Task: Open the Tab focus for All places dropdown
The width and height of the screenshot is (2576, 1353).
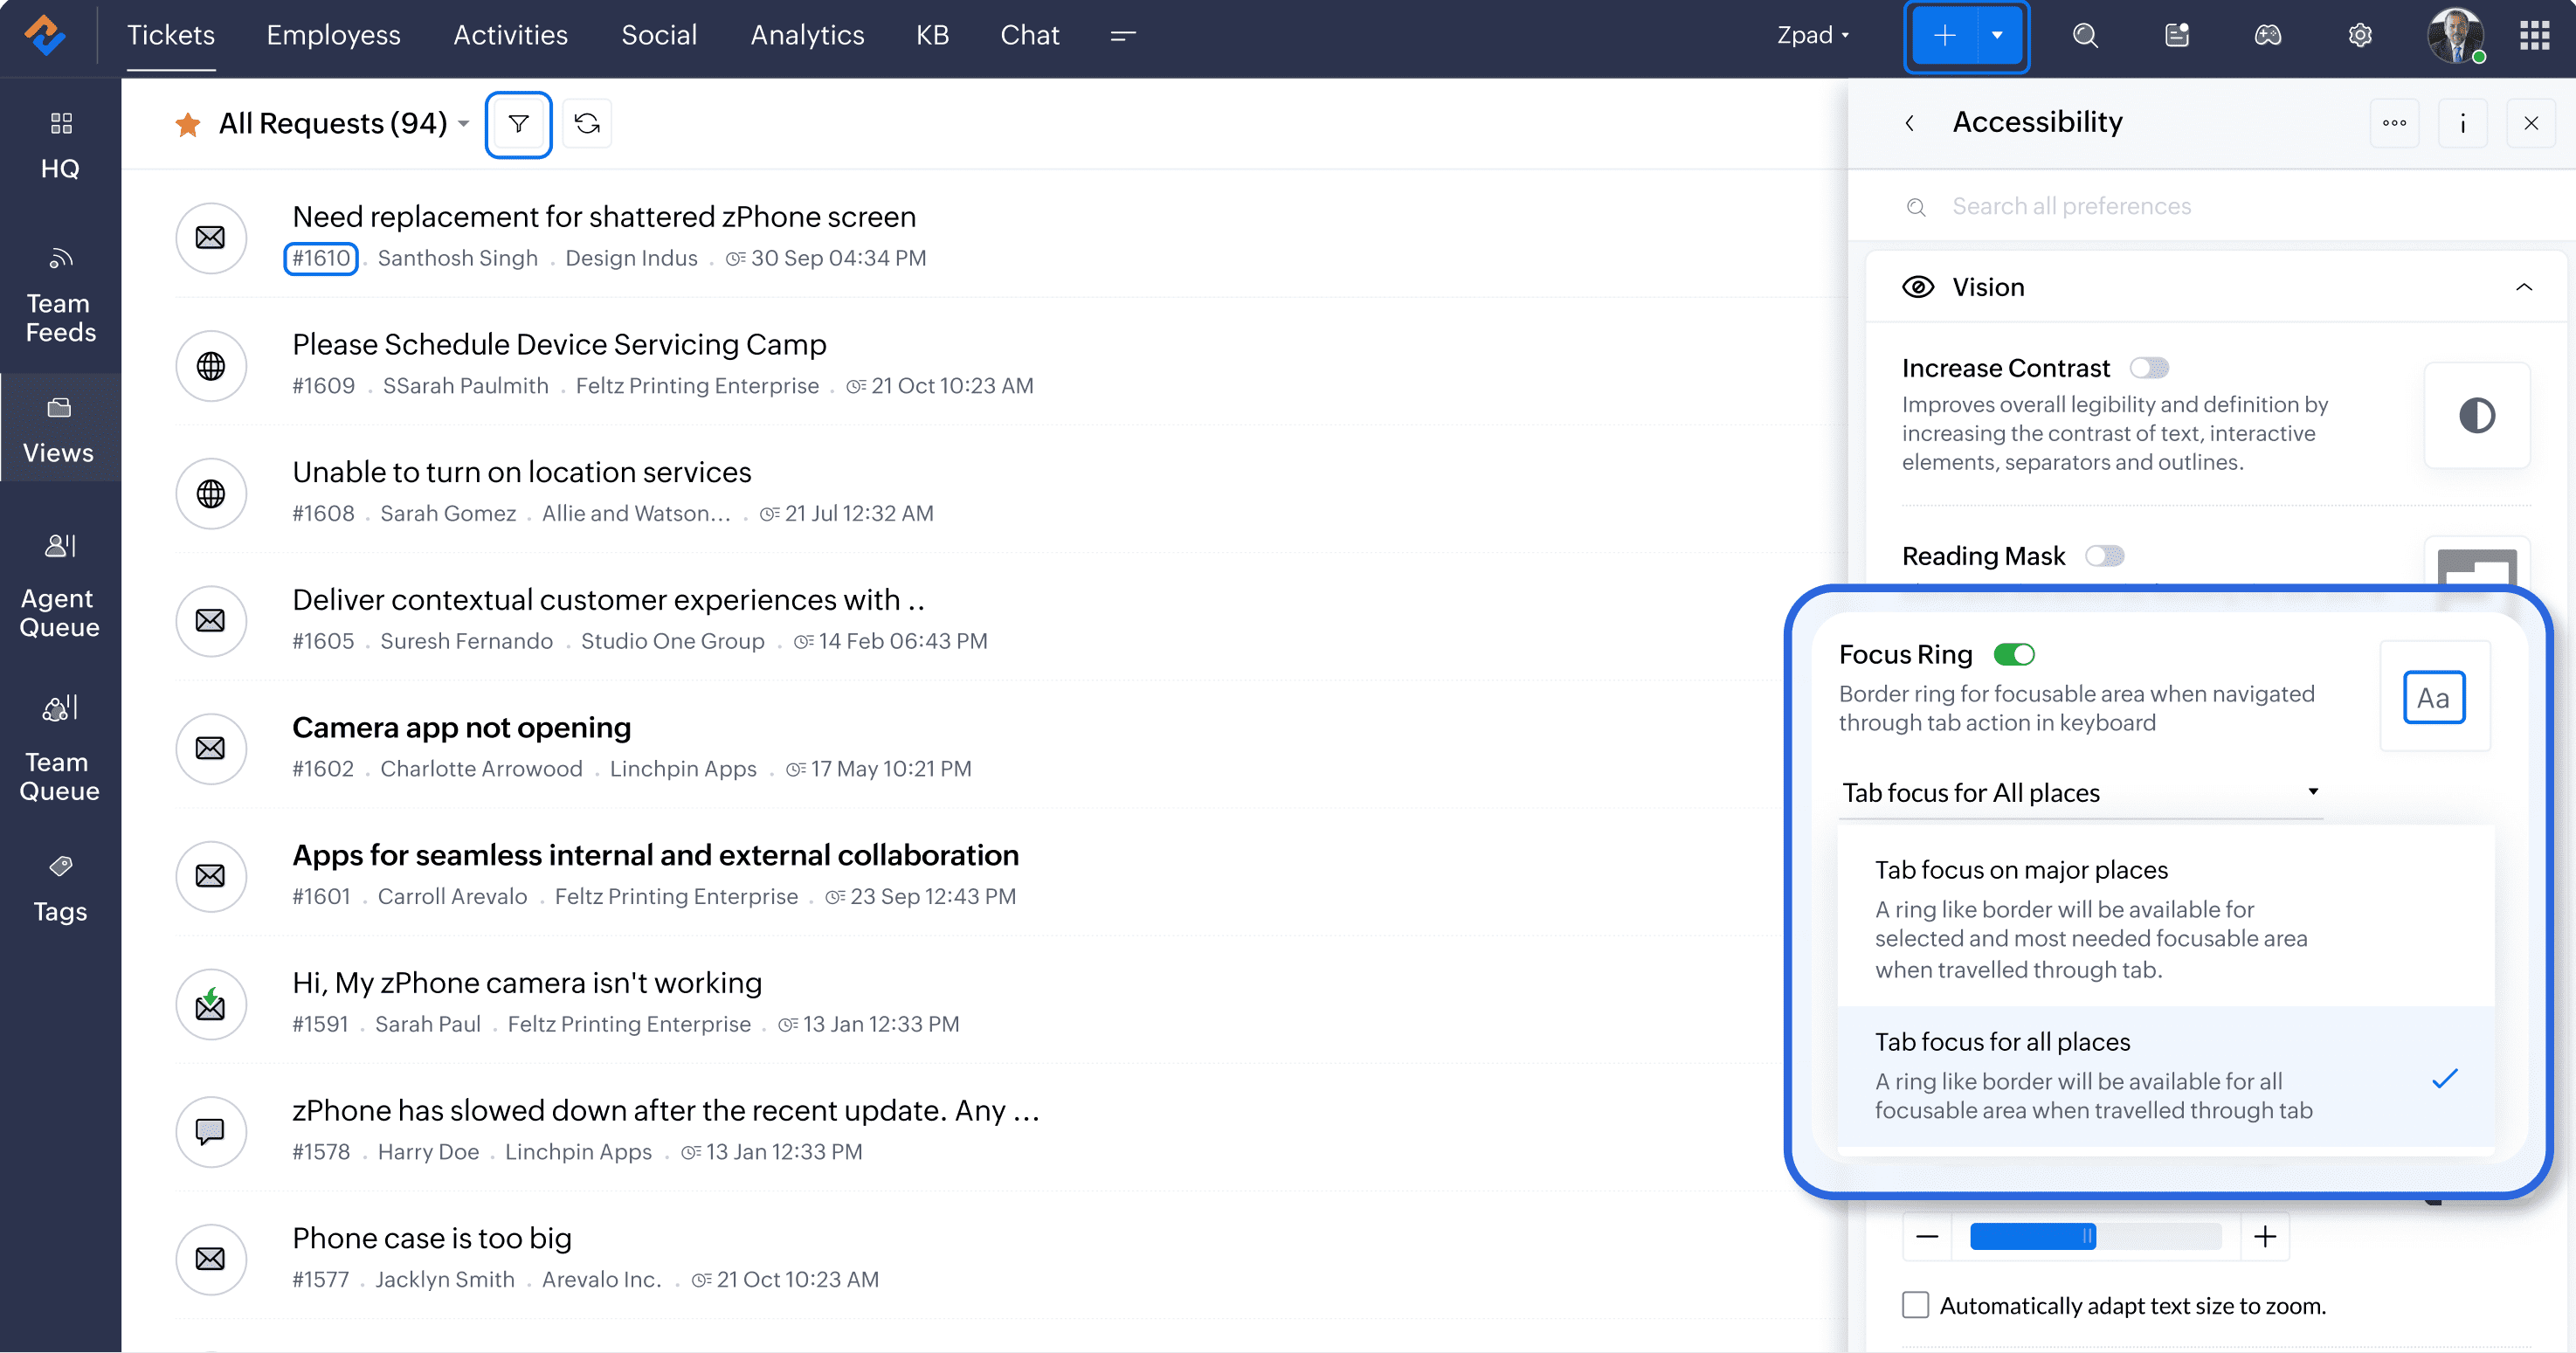Action: [2080, 792]
